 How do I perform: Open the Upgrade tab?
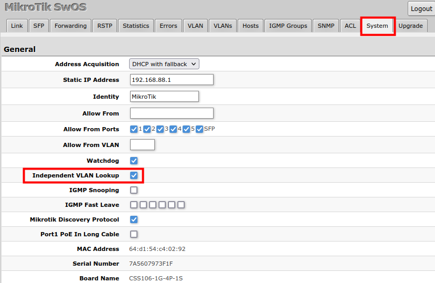[410, 26]
